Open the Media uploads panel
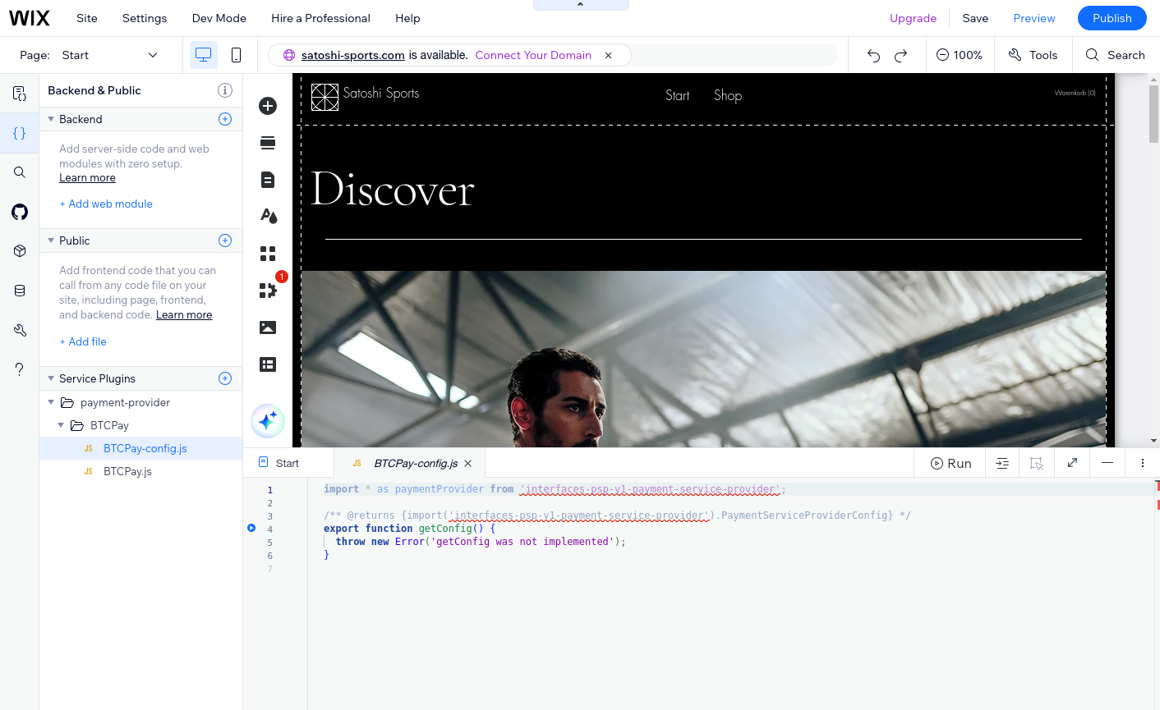This screenshot has width=1160, height=710. point(268,328)
